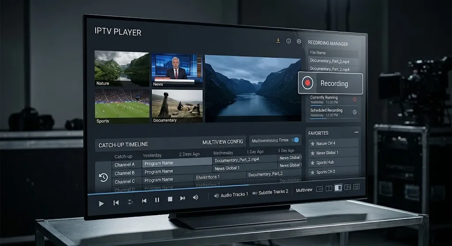Image resolution: width=452 pixels, height=246 pixels.
Task: Toggle favorite star for Sports CH 2
Action: click(313, 173)
